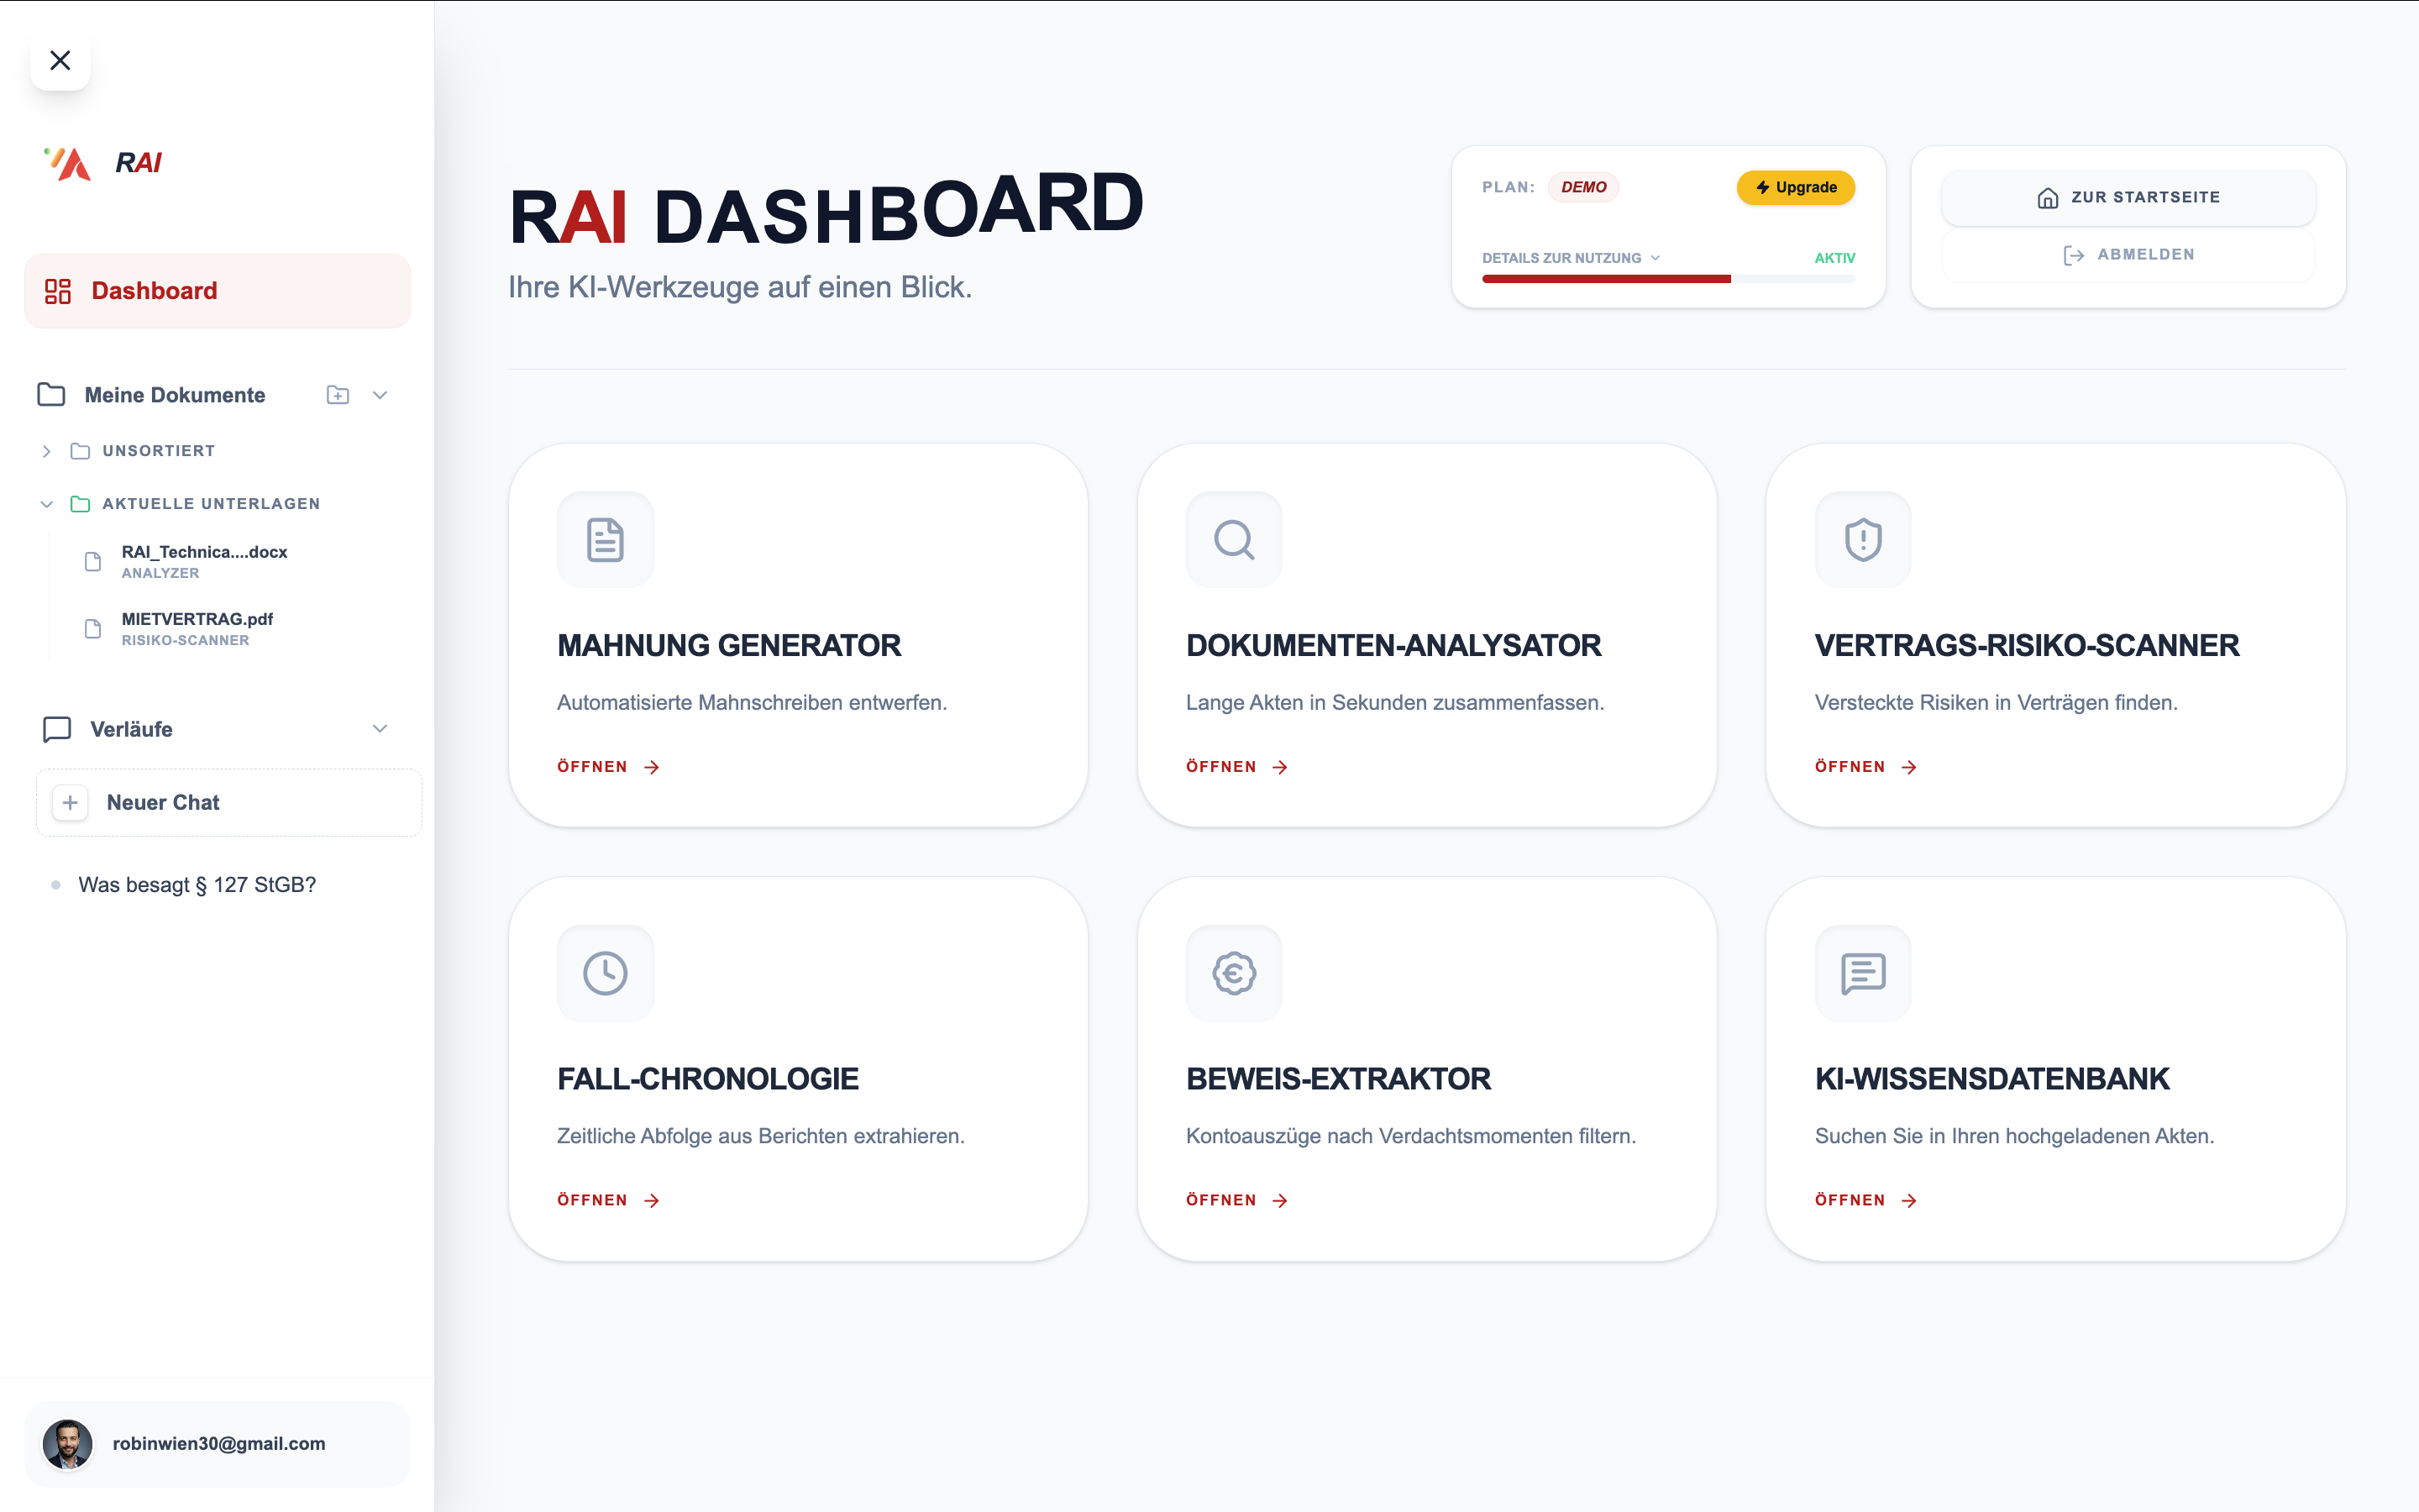Open the Details zur Nutzung dropdown
The image size is (2419, 1512).
point(1571,257)
